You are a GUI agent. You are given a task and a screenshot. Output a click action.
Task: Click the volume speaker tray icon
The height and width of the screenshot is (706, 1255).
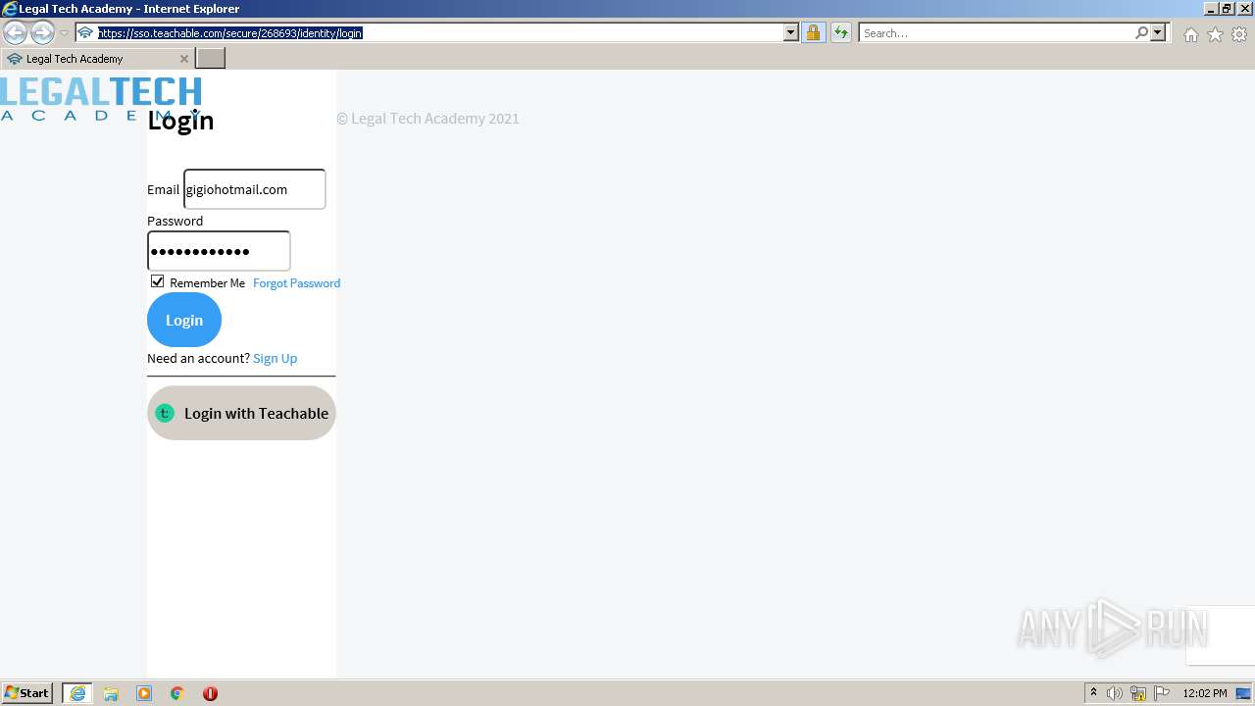[x=1115, y=693]
